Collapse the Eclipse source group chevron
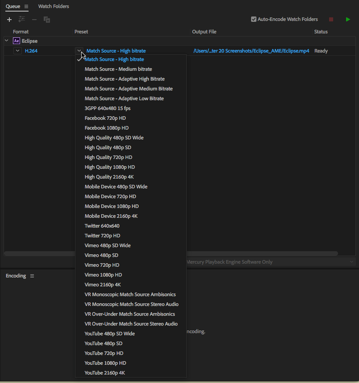The image size is (359, 383). coord(7,41)
